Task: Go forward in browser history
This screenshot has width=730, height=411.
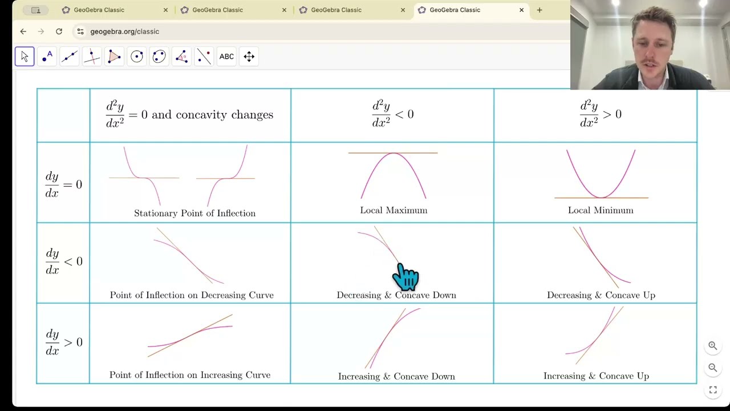Action: (x=40, y=31)
